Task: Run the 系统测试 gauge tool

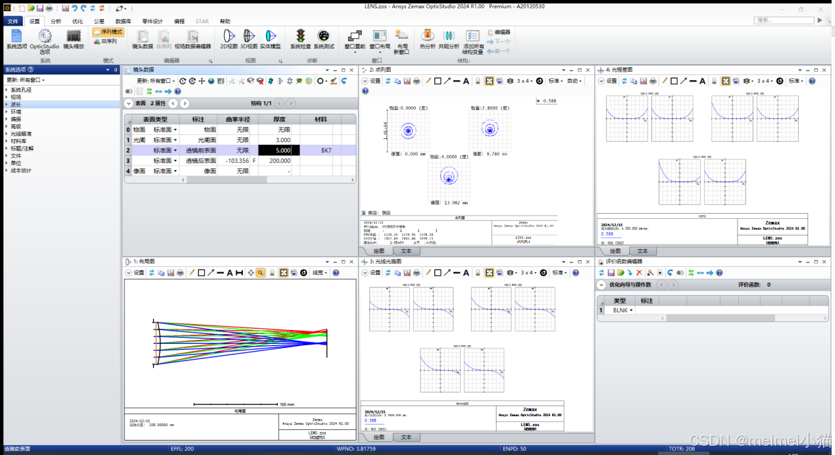Action: tap(324, 39)
